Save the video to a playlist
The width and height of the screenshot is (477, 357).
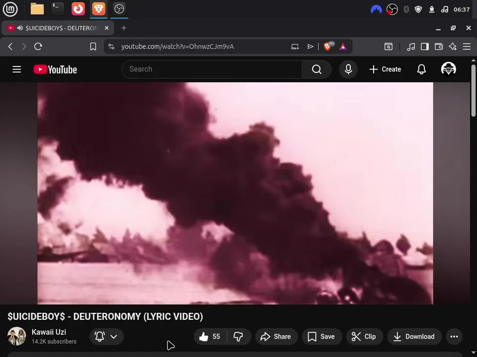pos(322,336)
